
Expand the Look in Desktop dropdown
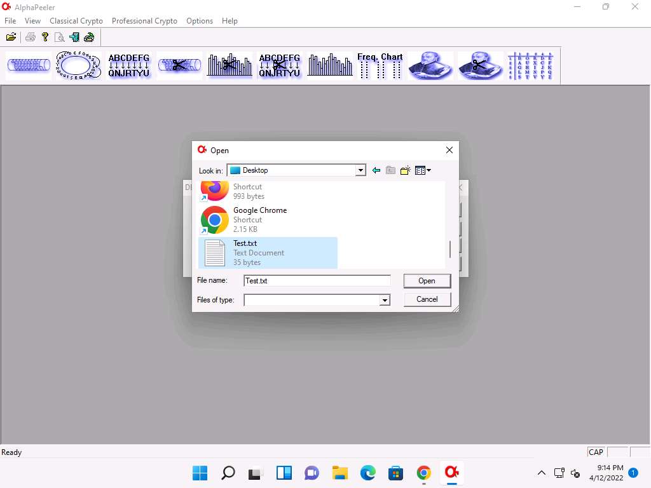(x=360, y=170)
